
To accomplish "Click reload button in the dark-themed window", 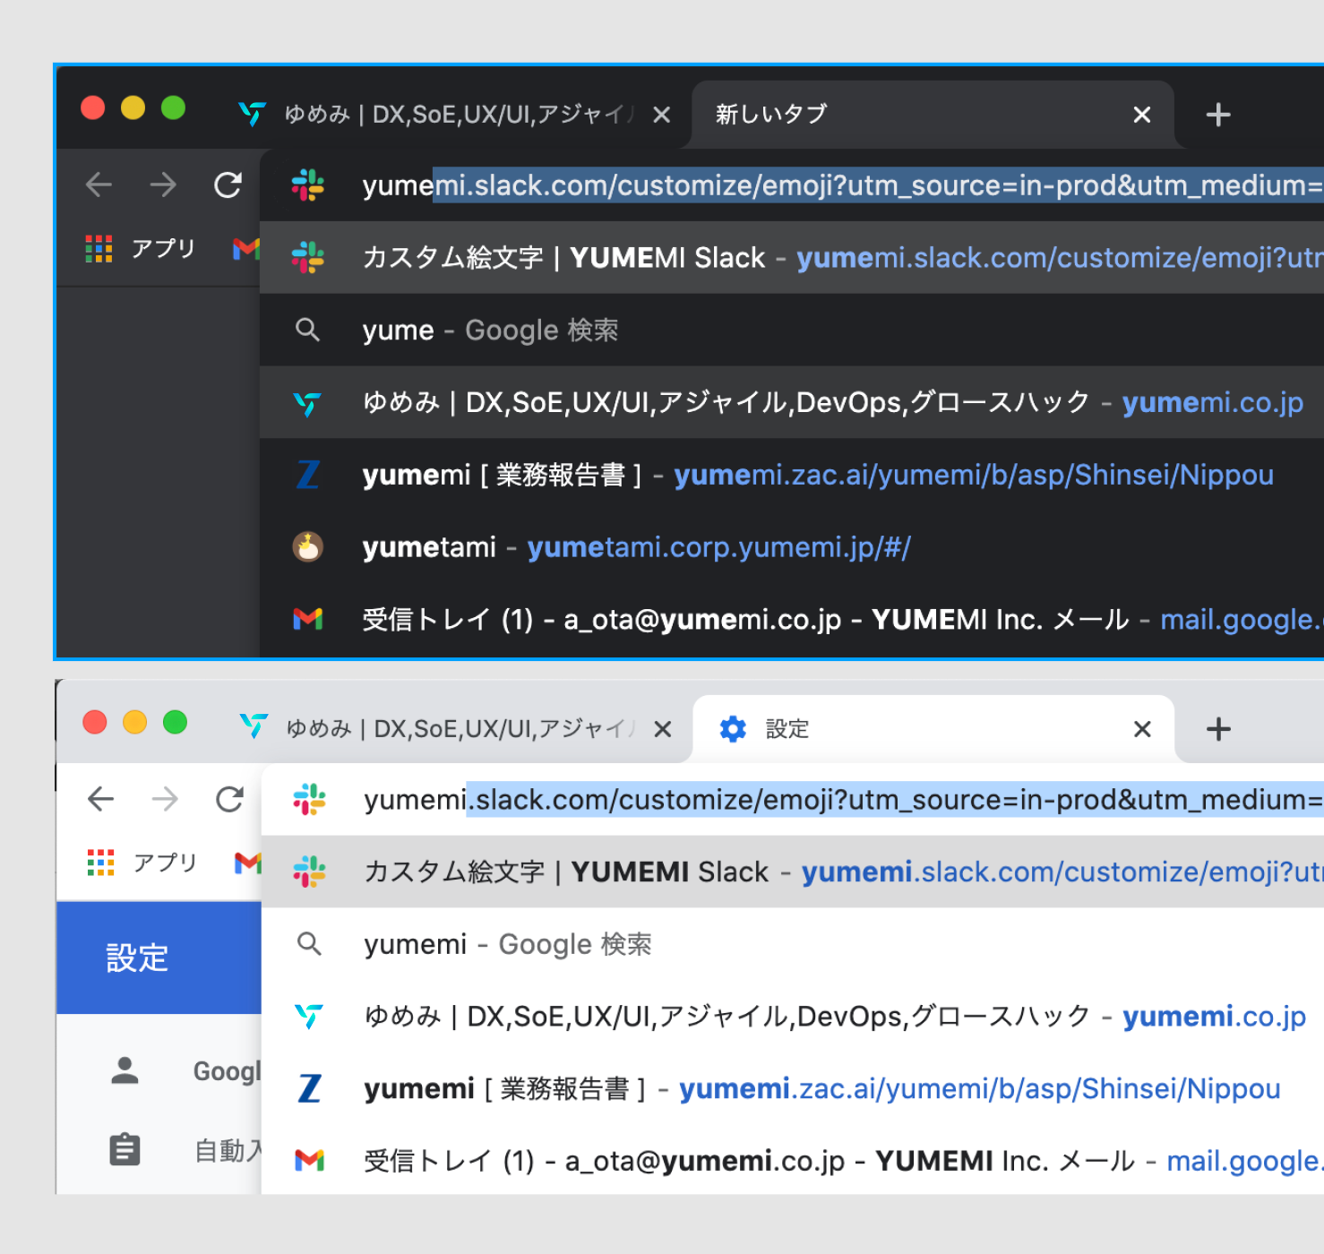I will point(228,185).
